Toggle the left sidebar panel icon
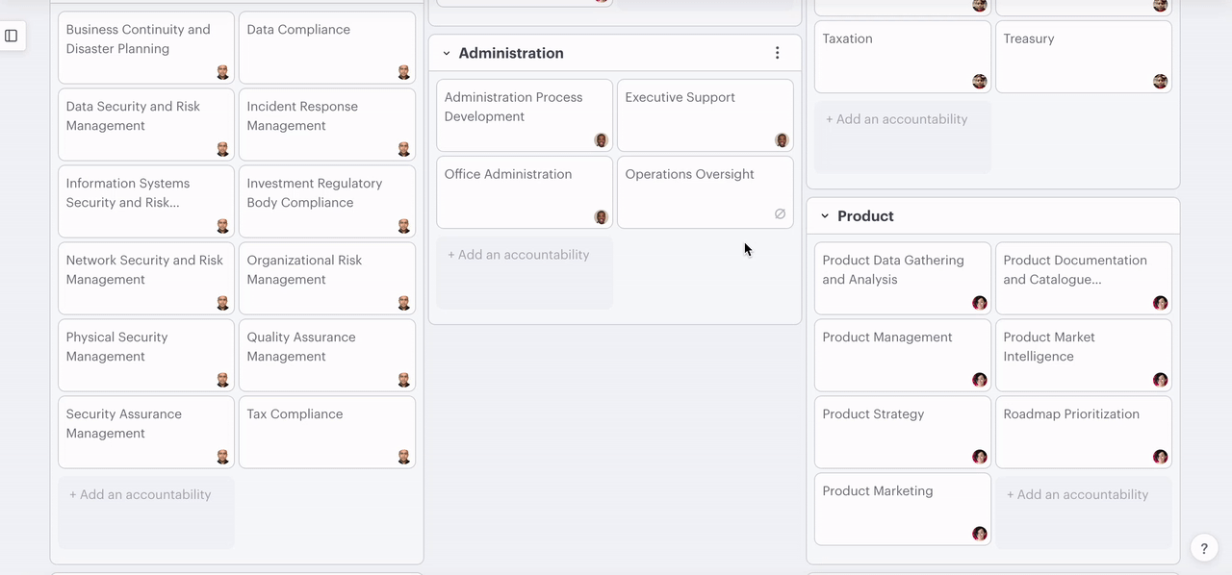Image resolution: width=1232 pixels, height=575 pixels. tap(12, 36)
